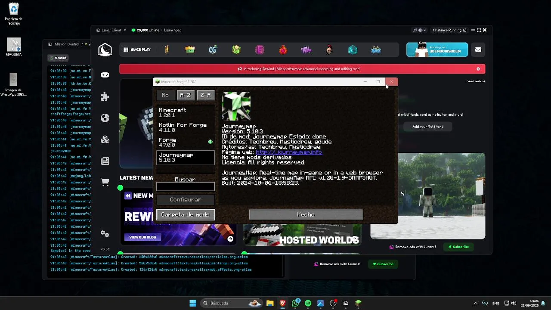Click Subscribe next to Remove ads in Lunar
This screenshot has height=310, width=551.
458,247
